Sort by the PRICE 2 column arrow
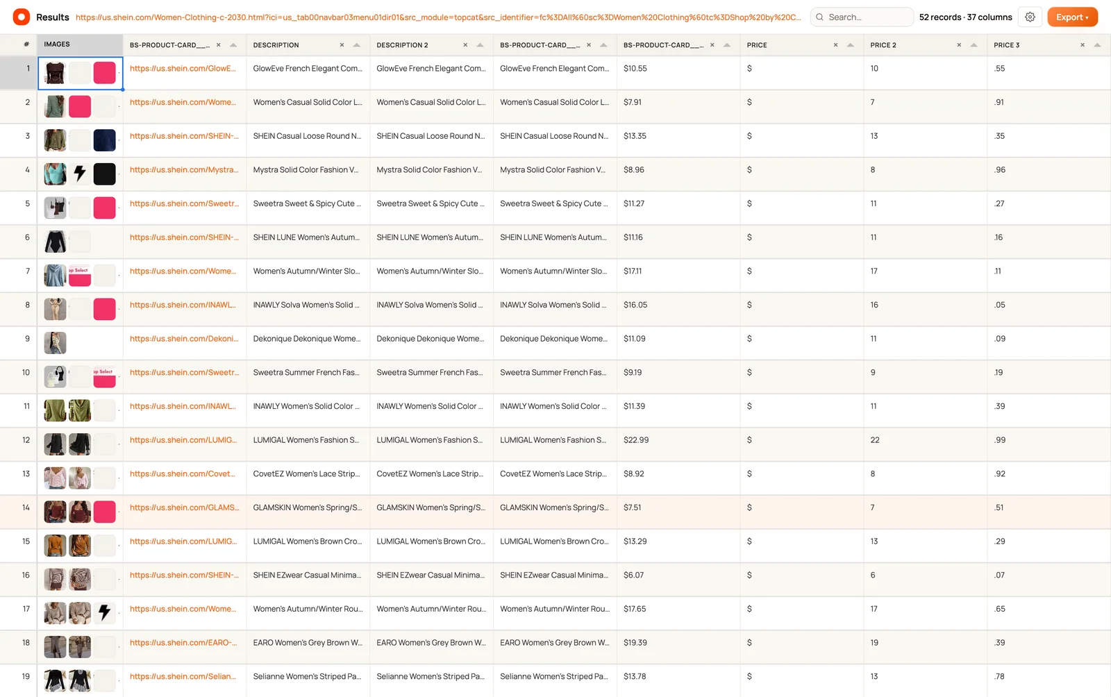 tap(974, 45)
